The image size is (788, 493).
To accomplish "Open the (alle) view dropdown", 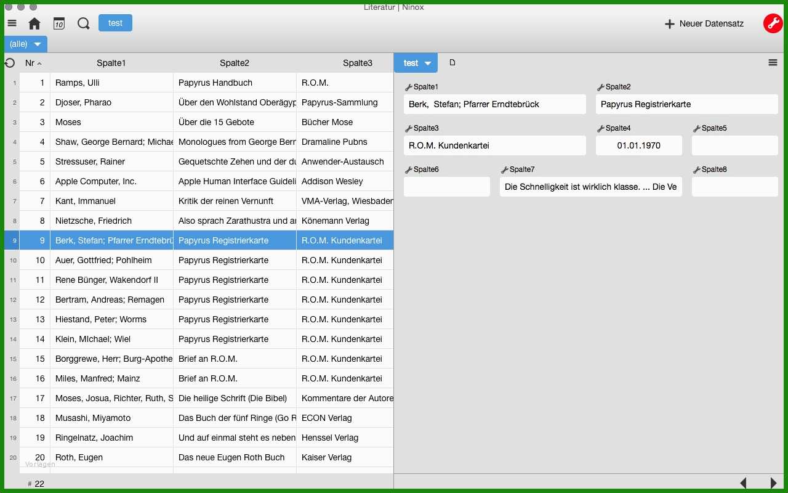I will tap(26, 44).
